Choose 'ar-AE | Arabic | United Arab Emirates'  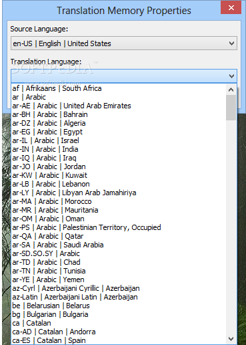(x=119, y=106)
